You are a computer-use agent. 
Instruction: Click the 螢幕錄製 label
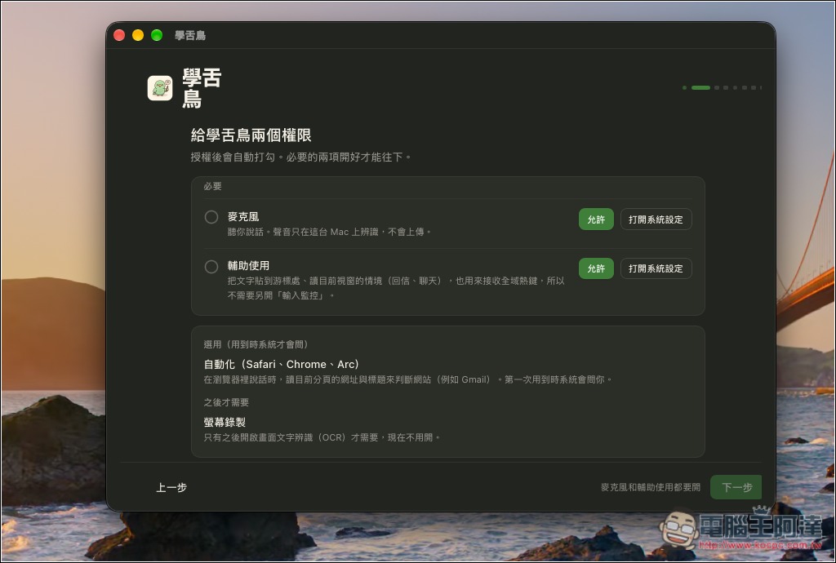(x=225, y=423)
